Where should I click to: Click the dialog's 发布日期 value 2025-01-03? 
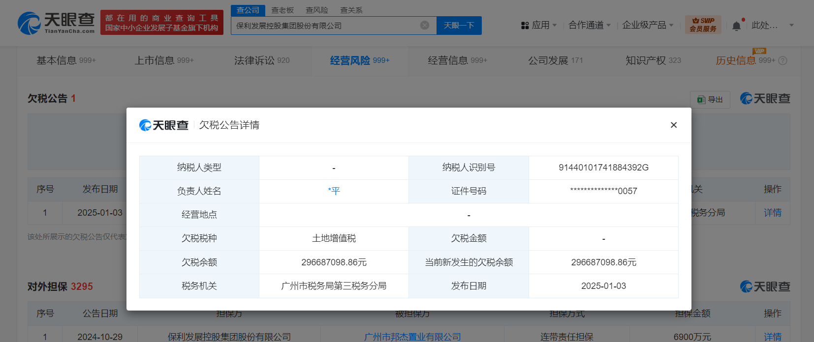click(x=604, y=286)
